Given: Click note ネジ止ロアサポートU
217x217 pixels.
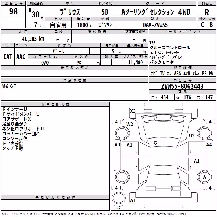Looking at the screenshot, I should [x=23, y=129].
